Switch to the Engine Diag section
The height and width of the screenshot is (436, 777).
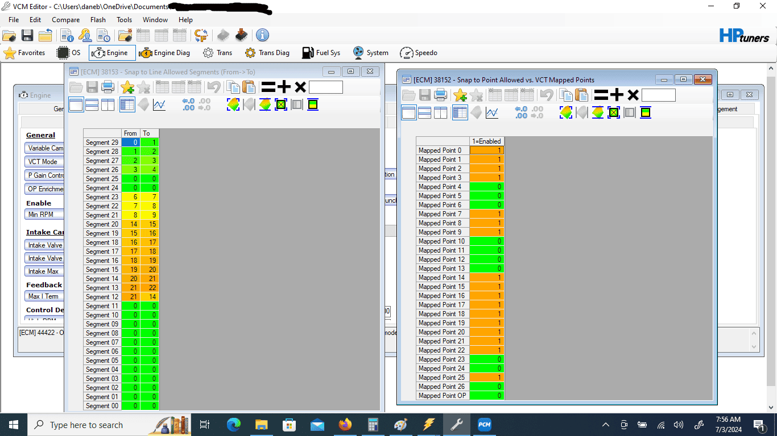(164, 53)
